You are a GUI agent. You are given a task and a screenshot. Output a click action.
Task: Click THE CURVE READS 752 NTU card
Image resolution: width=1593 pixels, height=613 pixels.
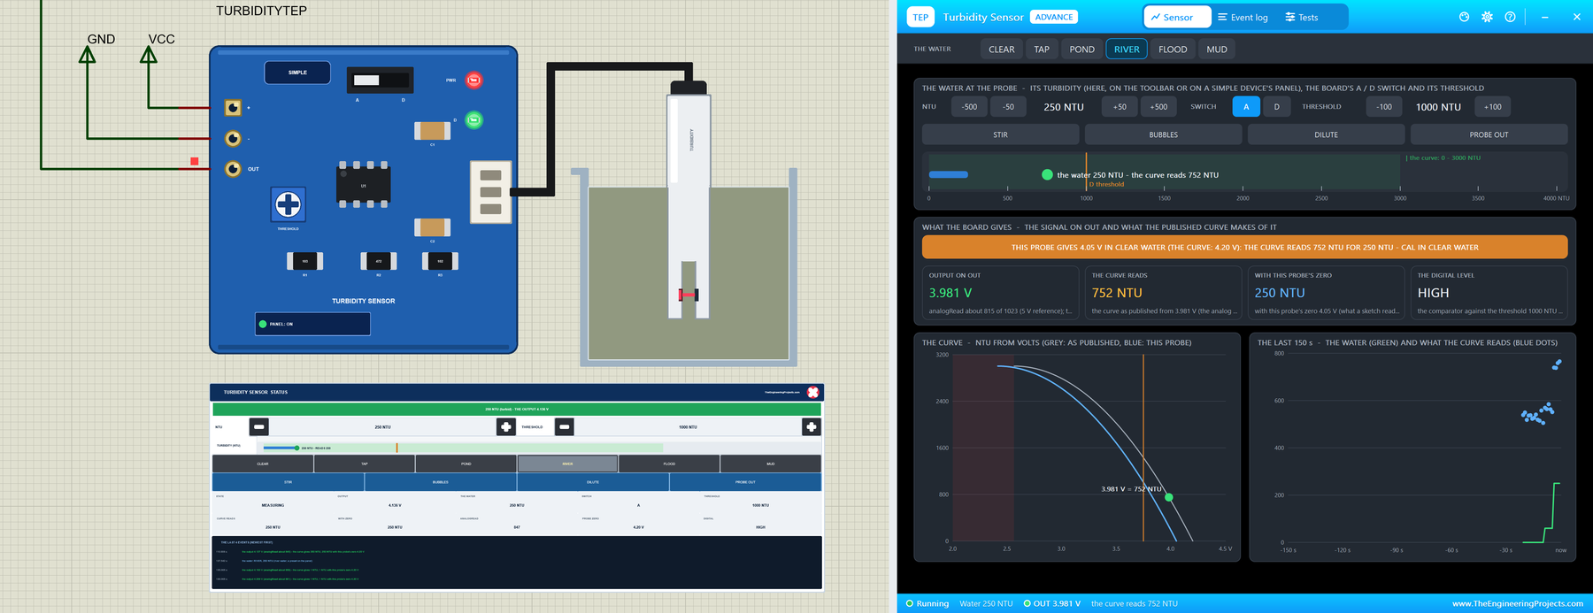[1163, 293]
